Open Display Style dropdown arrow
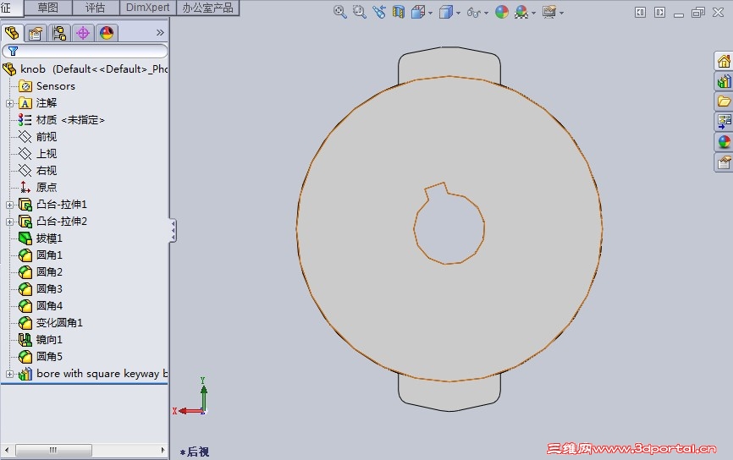733x460 pixels. pos(458,13)
